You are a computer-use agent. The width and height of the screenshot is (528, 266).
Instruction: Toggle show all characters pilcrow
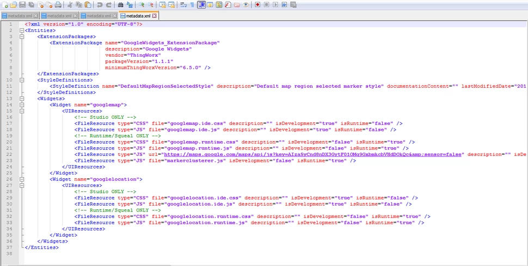point(192,5)
